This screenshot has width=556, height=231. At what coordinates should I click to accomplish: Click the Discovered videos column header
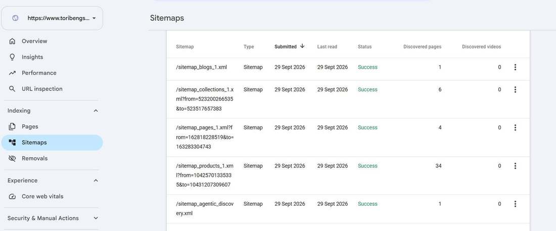pos(482,47)
